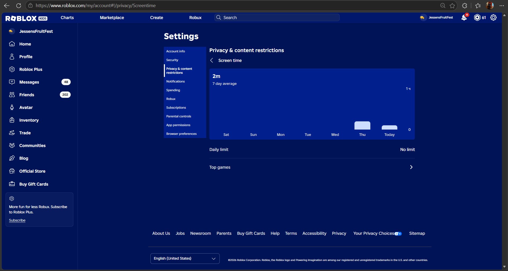
Task: Open the Daily limit No limit setting
Action: [x=312, y=149]
